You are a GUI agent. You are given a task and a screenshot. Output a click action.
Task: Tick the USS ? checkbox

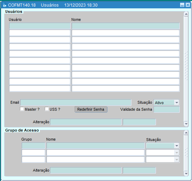pos(47,109)
